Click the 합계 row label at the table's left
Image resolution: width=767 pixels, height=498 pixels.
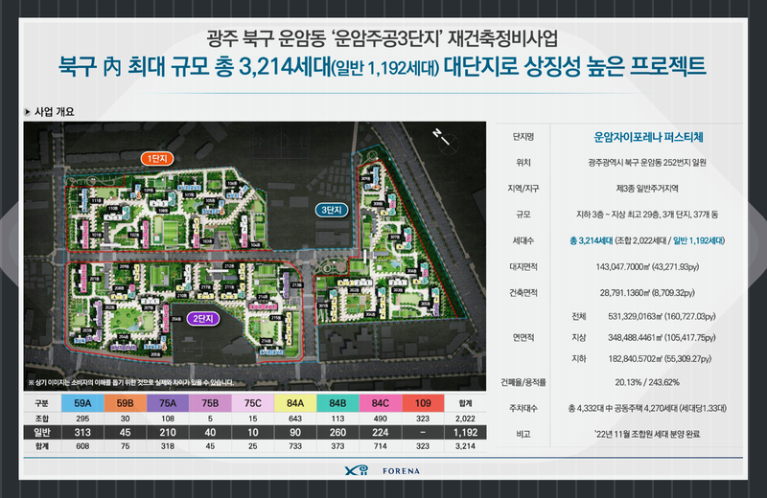coord(42,445)
